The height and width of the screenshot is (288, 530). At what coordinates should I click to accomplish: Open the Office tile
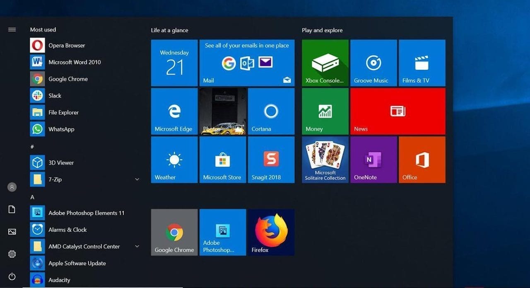(422, 159)
